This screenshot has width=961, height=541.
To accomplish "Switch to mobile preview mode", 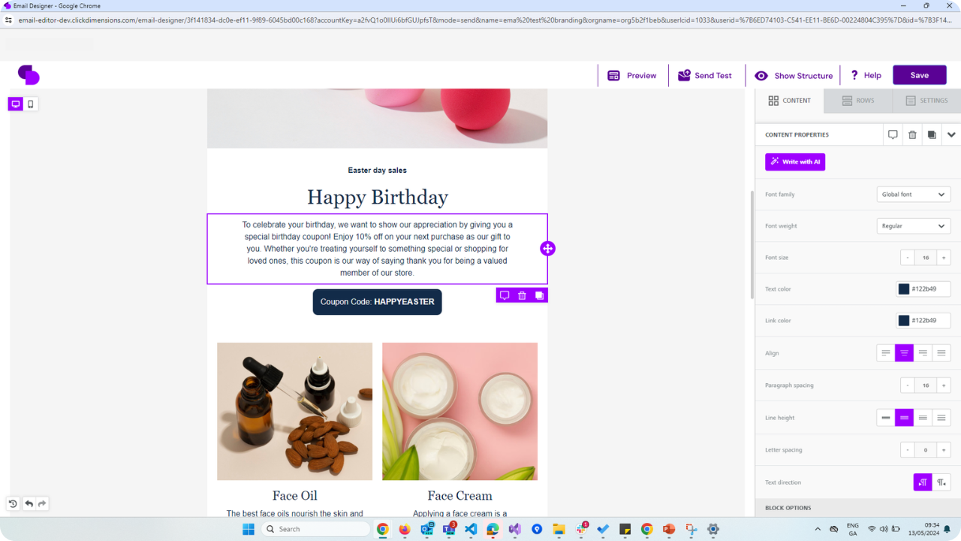I will pyautogui.click(x=31, y=104).
